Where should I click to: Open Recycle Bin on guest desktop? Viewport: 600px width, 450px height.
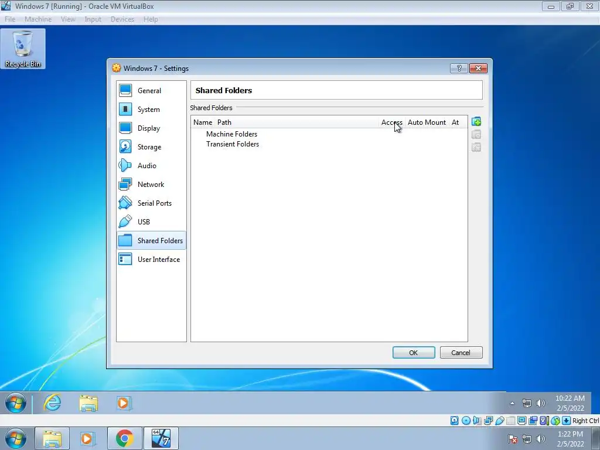coord(23,49)
